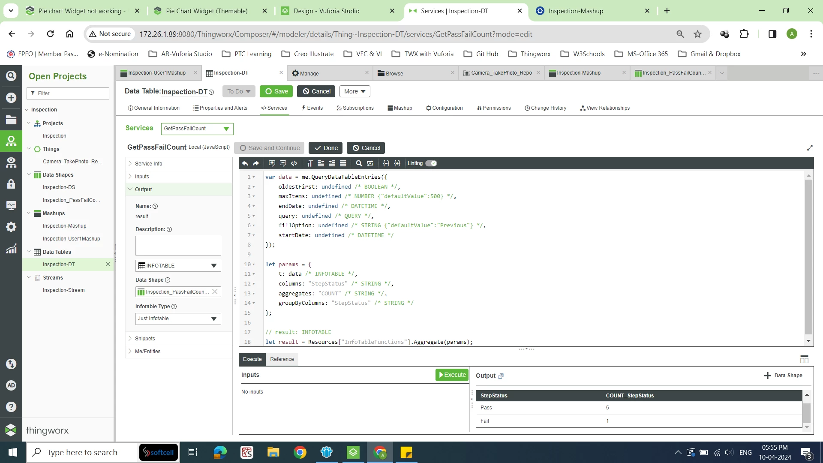Image resolution: width=823 pixels, height=463 pixels.
Task: Toggle the Linting switch off
Action: click(431, 163)
